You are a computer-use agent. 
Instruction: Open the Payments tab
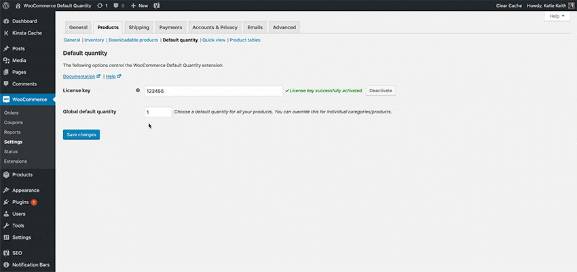(171, 28)
